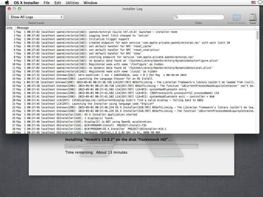The height and width of the screenshot is (197, 263).
Task: Open the Edit menu
Action: 58,3
